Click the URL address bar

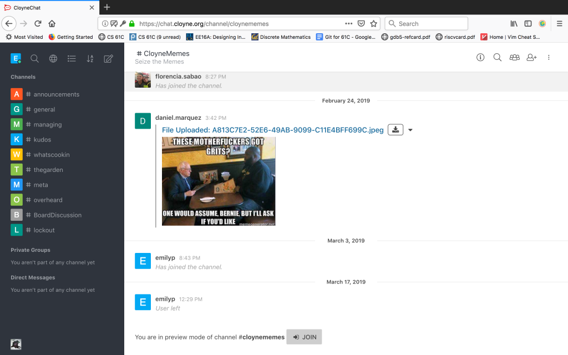coord(239,23)
